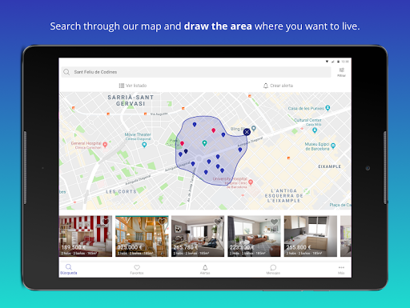Toggle heart on the 265.780 € listing

pos(218,221)
